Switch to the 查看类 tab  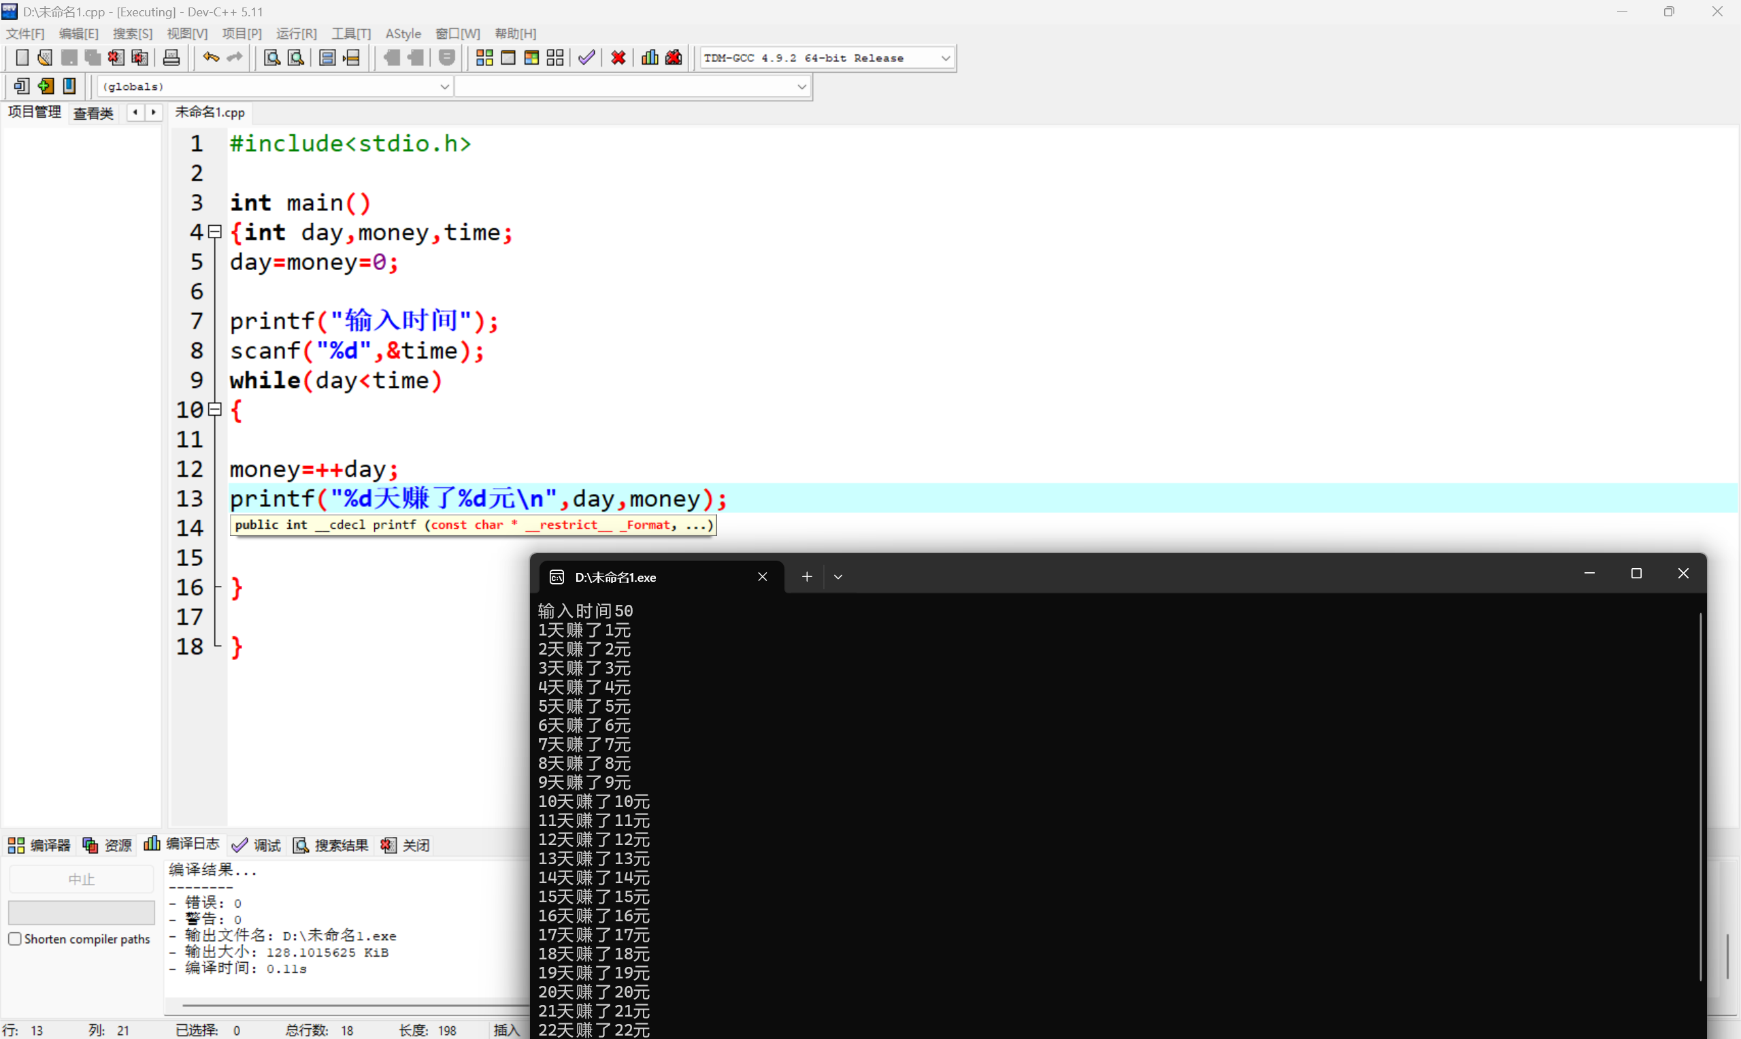coord(93,113)
